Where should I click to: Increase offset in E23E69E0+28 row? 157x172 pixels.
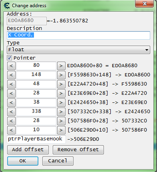pos(61,93)
